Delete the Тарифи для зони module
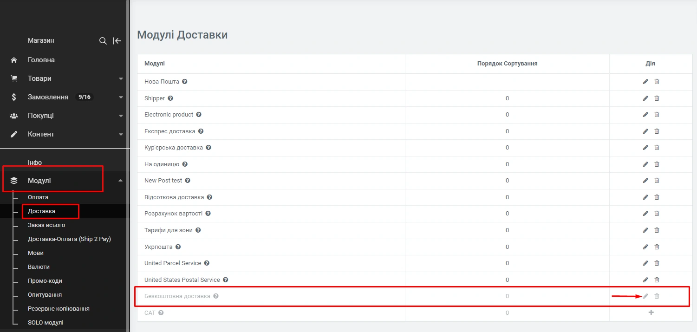 point(657,230)
